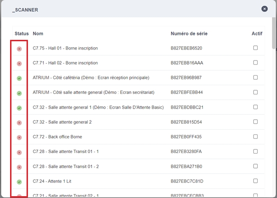Click the Nom column header
277x198 pixels.
pos(38,34)
